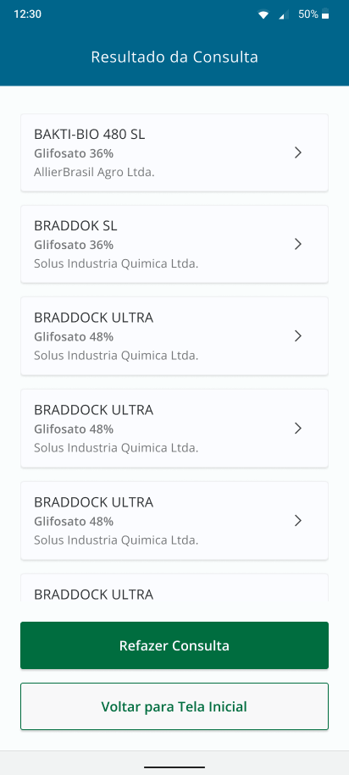Tap the chevron arrow on BRADDOK SL card
This screenshot has width=349, height=775.
(297, 244)
